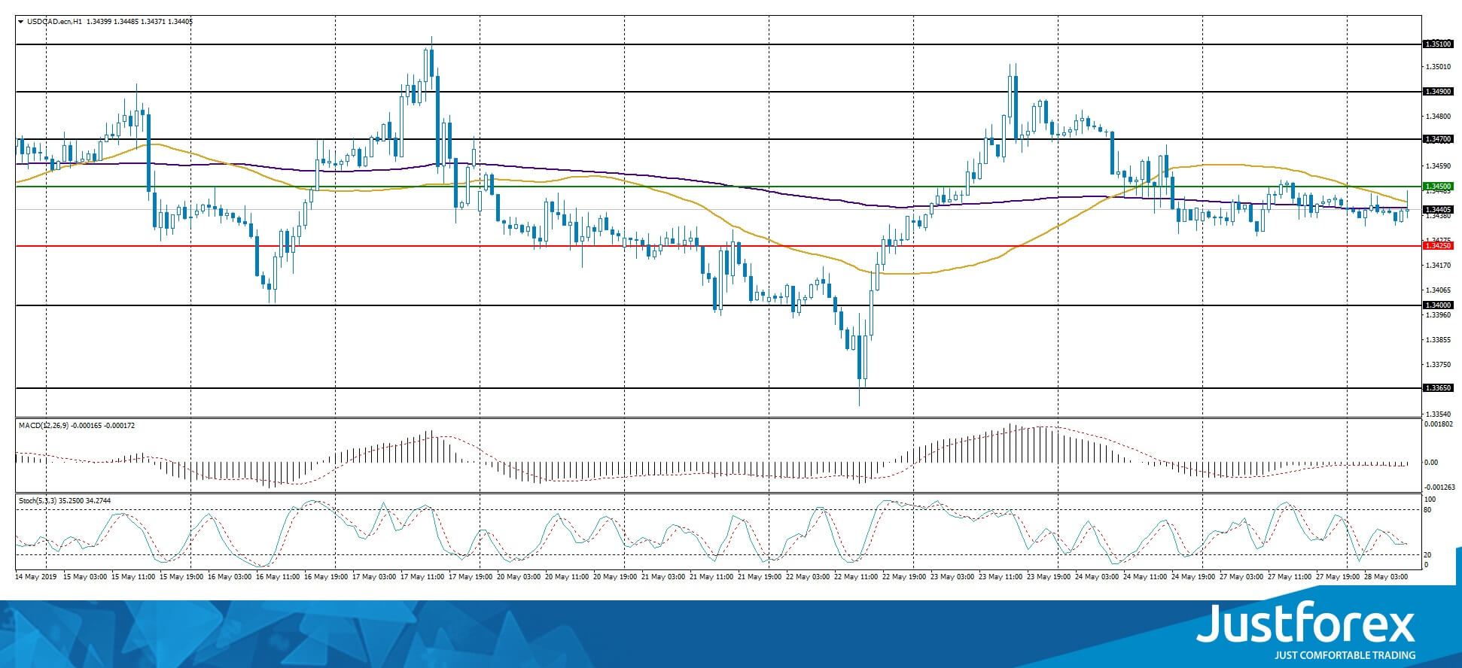Click the 16 May 19:00 time label
This screenshot has width=1462, height=668.
coord(325,577)
